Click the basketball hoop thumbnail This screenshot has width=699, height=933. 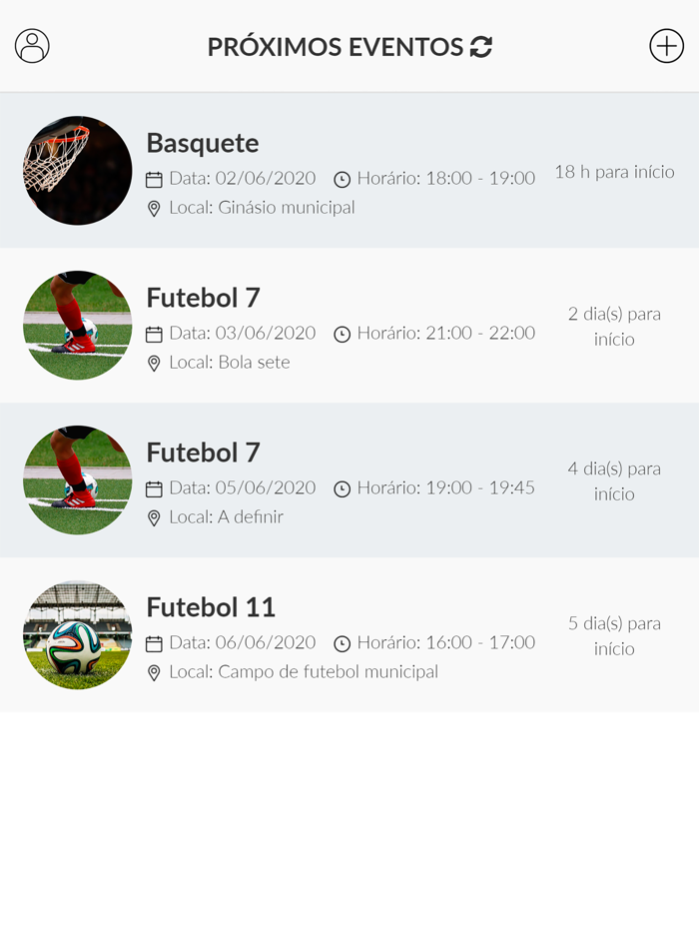[x=77, y=170]
